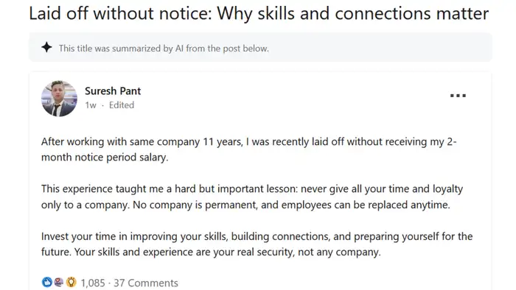Click the line starting "Invest your time in improving"
This screenshot has height=290, width=516.
(x=257, y=236)
